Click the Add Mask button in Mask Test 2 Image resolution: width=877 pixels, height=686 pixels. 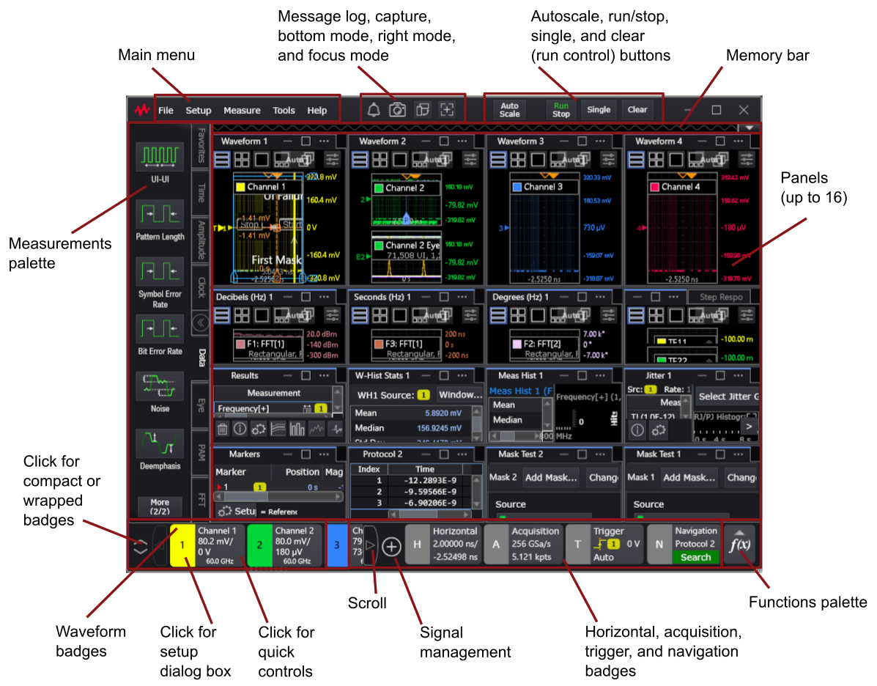[x=551, y=477]
